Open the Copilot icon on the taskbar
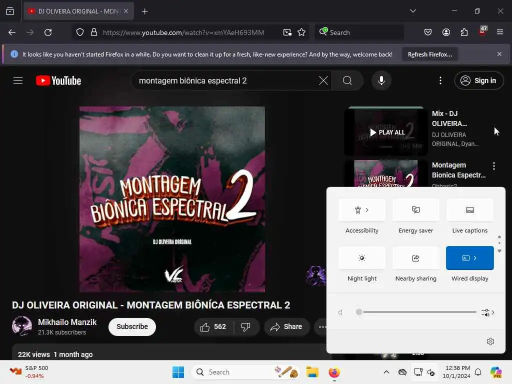The image size is (512, 384). click(x=496, y=372)
